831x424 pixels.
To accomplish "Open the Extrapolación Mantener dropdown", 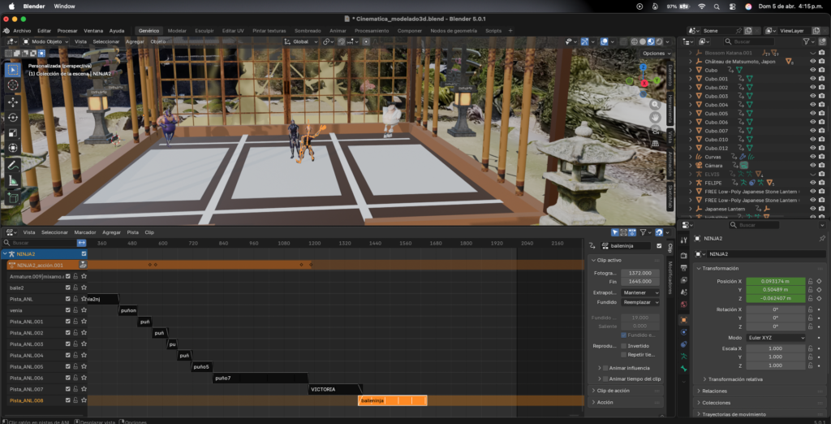I will (639, 292).
